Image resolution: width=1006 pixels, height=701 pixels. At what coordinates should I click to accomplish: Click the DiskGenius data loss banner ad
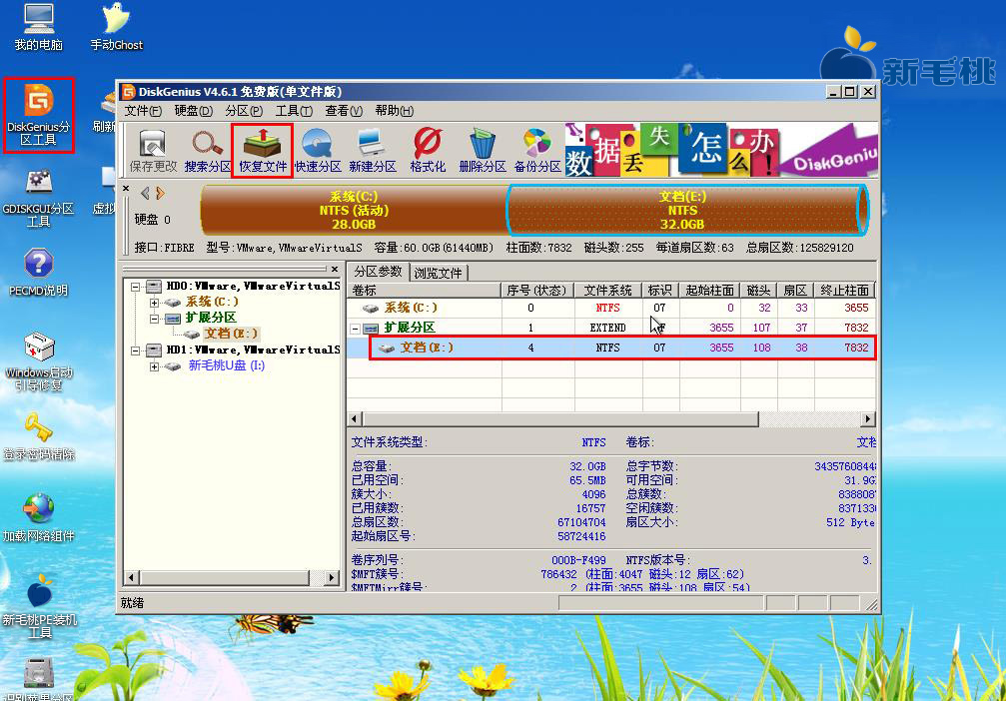pyautogui.click(x=721, y=150)
